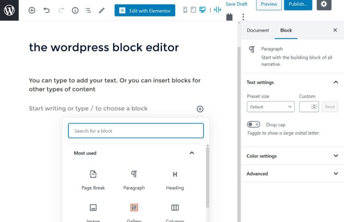Click the post title text

pyautogui.click(x=104, y=48)
